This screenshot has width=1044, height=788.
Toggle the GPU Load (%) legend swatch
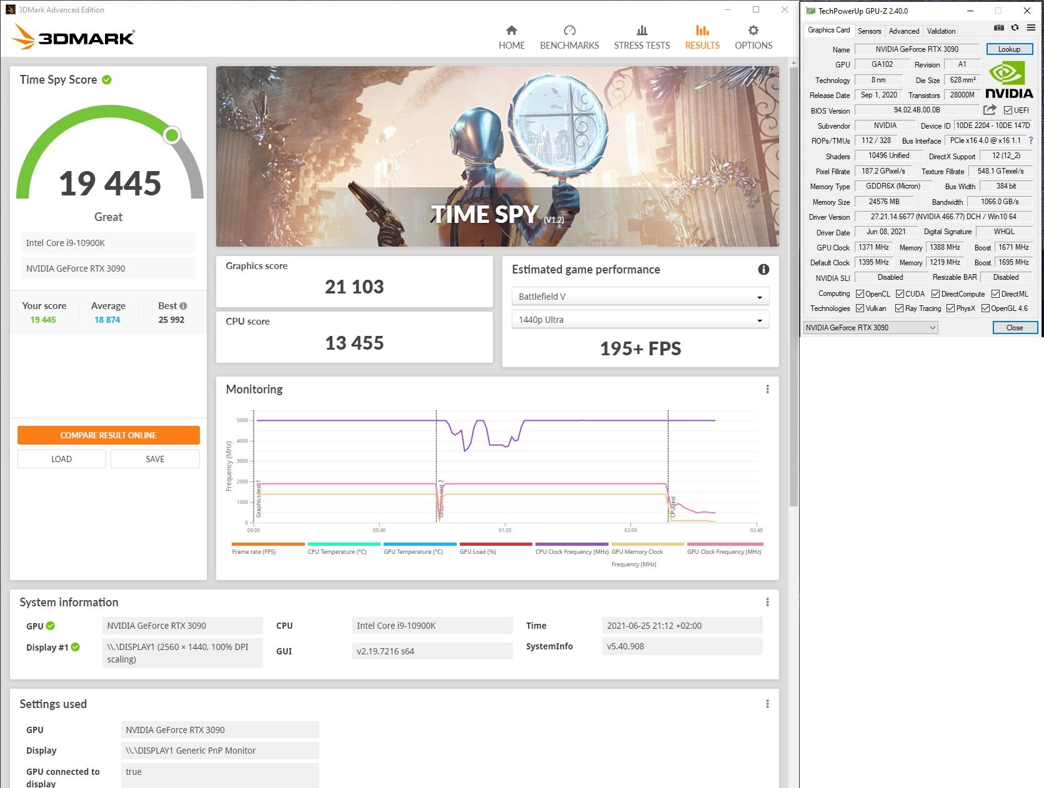coord(496,544)
